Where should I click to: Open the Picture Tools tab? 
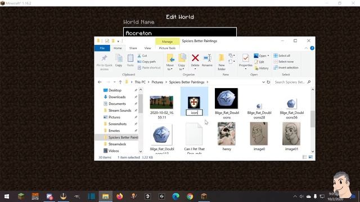(x=167, y=48)
